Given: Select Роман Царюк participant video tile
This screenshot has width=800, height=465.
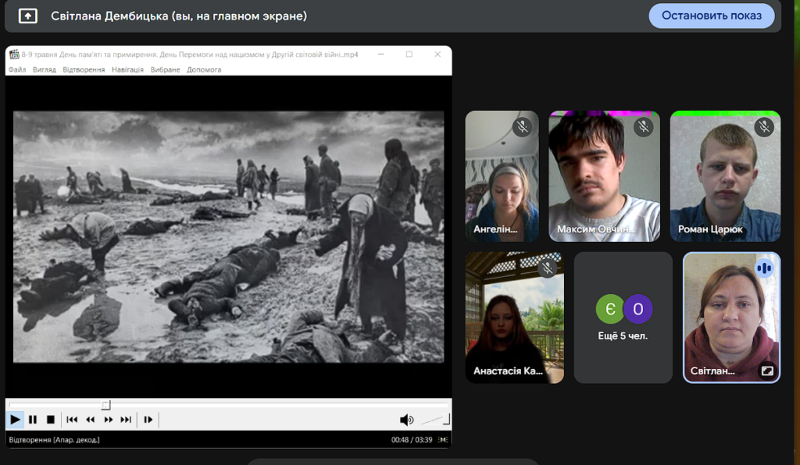Looking at the screenshot, I should click(x=725, y=176).
